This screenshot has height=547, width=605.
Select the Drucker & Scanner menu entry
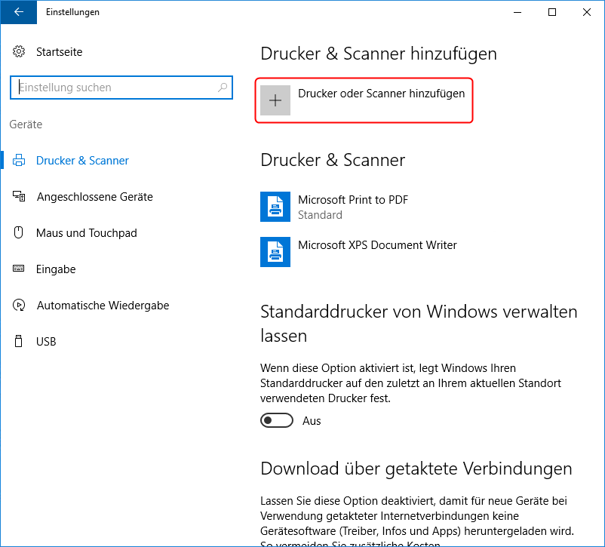82,161
